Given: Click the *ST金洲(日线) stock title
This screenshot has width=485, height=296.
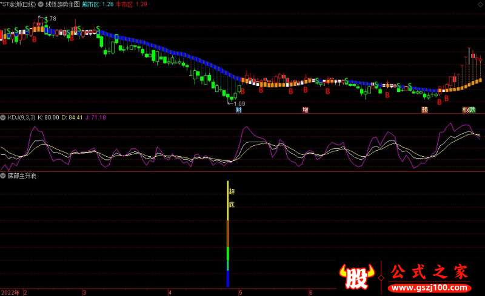Looking at the screenshot, I should point(18,4).
